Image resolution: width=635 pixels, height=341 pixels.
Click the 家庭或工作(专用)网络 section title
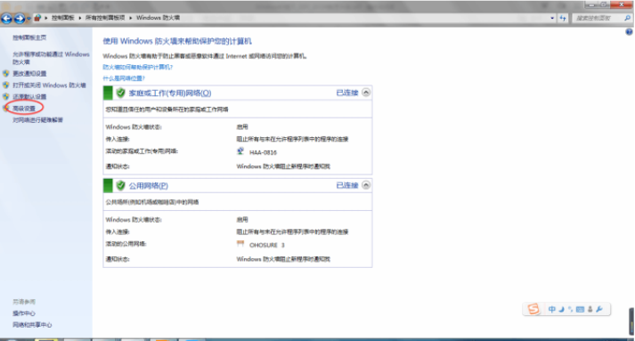point(170,93)
